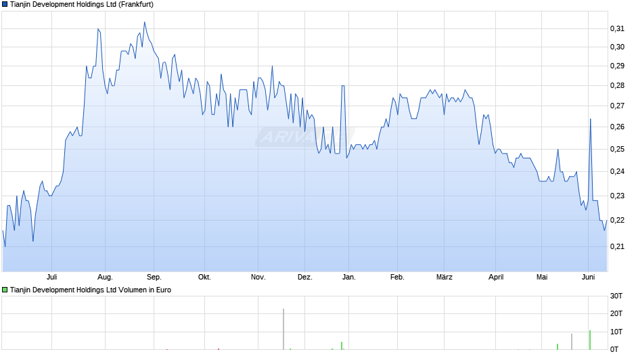
Task: Click the tall grey volume bar in November
Action: [x=283, y=329]
